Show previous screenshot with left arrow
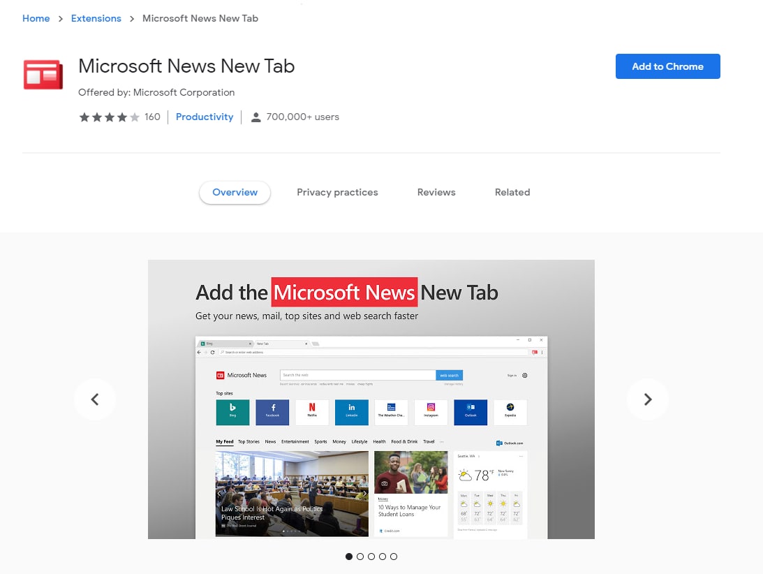Screen dimensions: 763x574 [x=95, y=399]
